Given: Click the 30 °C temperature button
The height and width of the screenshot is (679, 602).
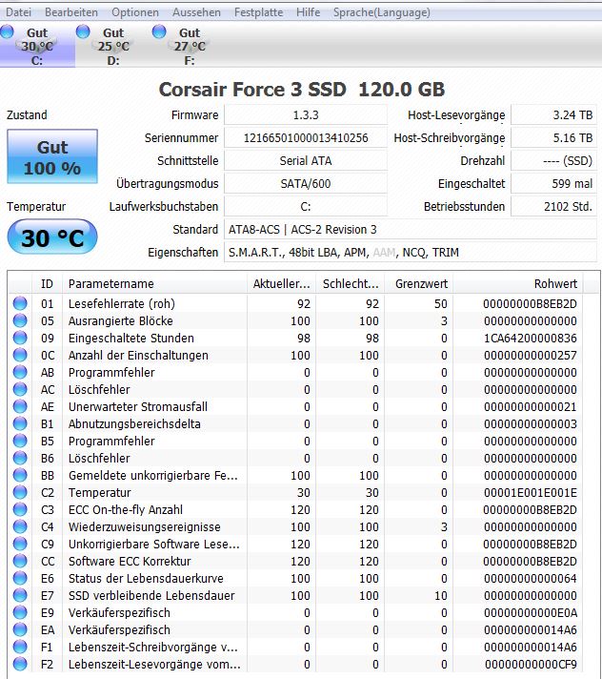Looking at the screenshot, I should coord(52,237).
